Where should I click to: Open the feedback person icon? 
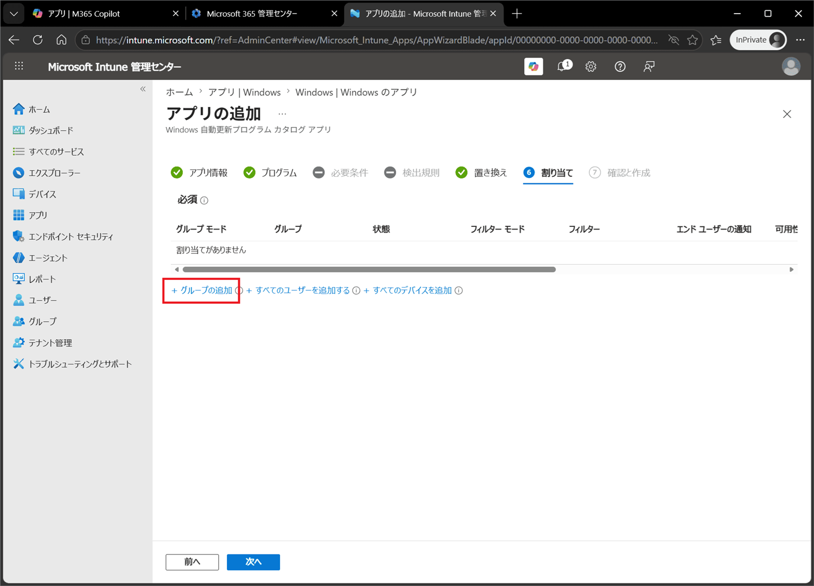pyautogui.click(x=648, y=66)
